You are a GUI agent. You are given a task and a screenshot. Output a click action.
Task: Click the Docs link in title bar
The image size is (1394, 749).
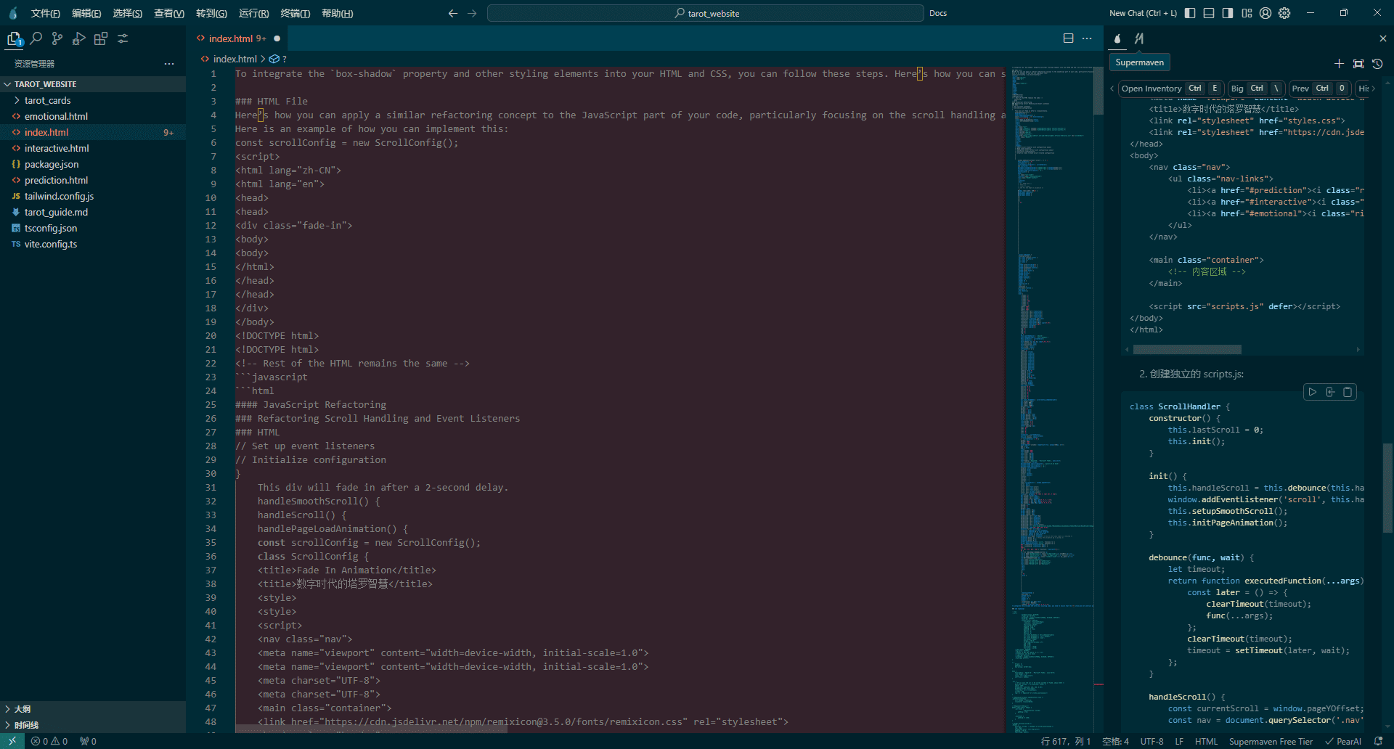(x=938, y=13)
